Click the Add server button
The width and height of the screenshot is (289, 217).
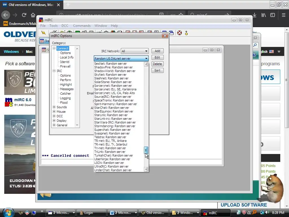pos(157,51)
